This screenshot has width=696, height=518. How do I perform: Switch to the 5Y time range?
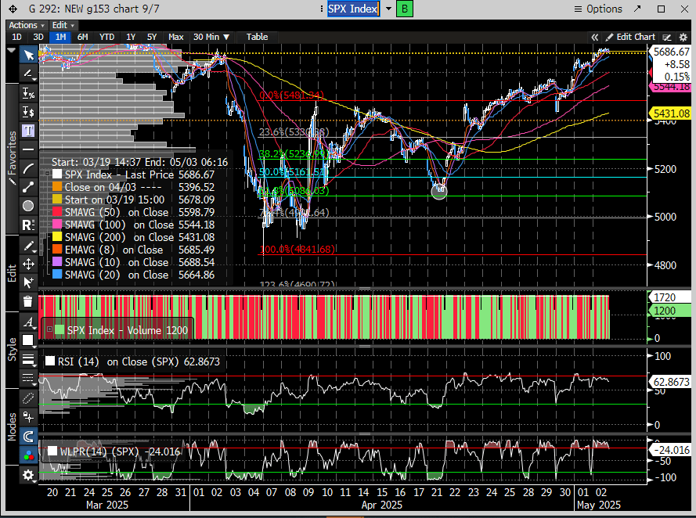pos(152,37)
